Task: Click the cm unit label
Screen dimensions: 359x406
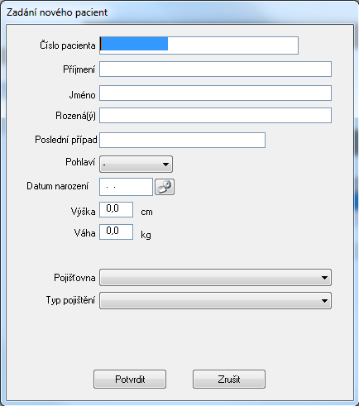Action: 146,212
